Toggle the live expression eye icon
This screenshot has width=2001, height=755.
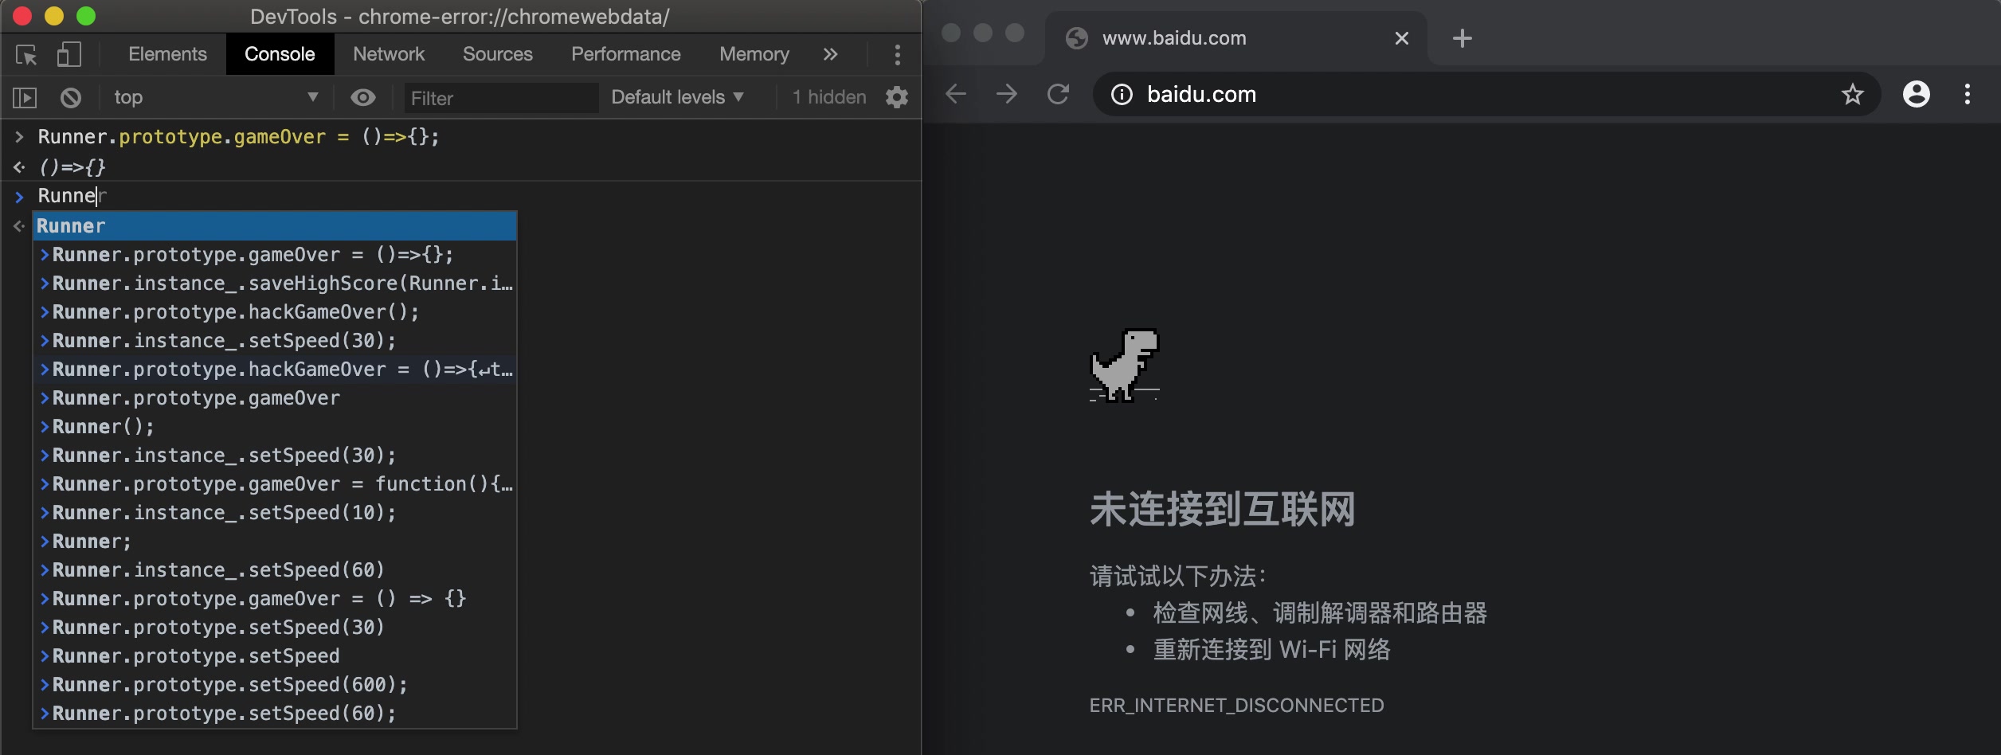(x=363, y=97)
